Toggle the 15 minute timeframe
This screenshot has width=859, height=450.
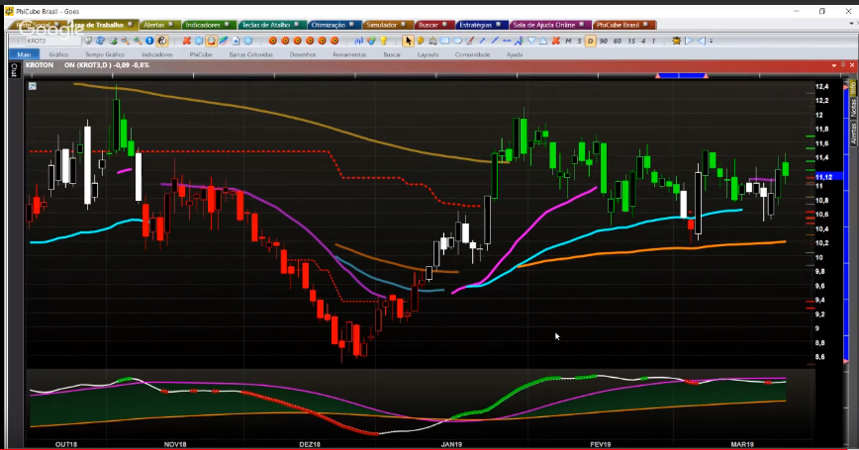(x=631, y=42)
